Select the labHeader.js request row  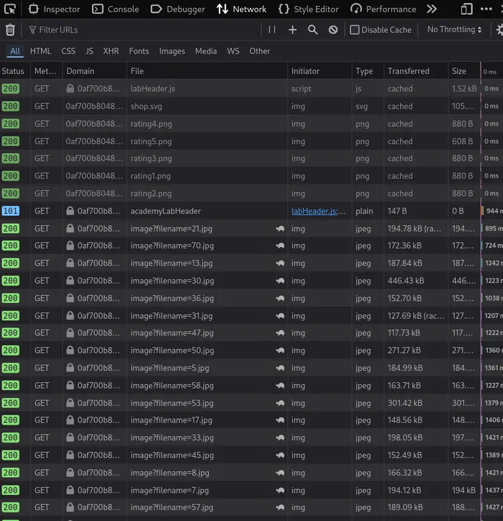tap(251, 88)
